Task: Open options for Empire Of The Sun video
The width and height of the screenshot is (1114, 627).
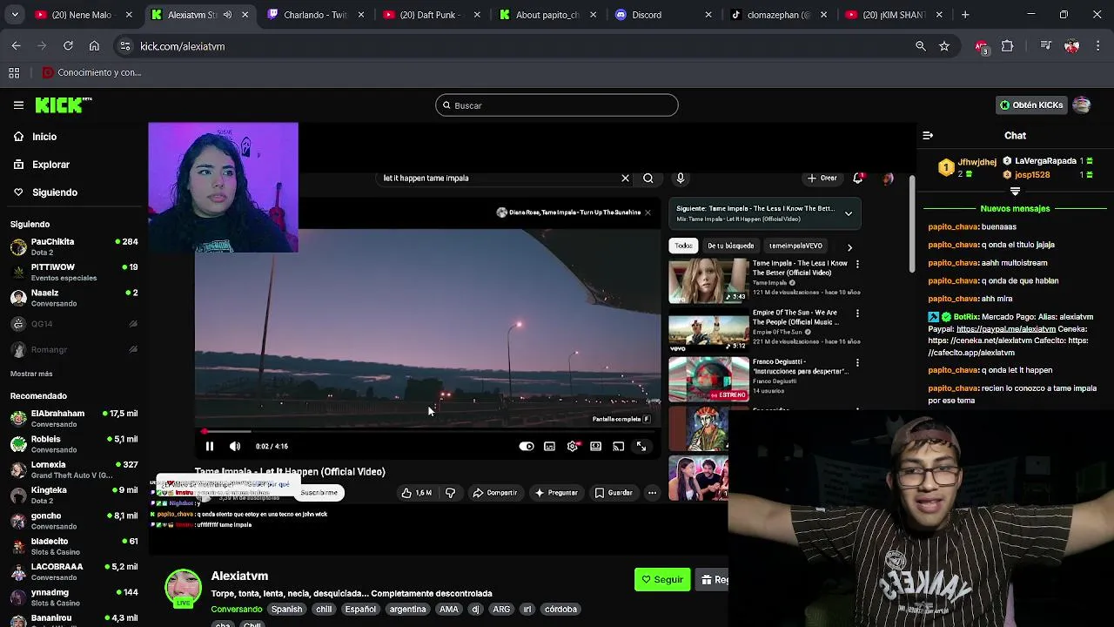Action: [x=857, y=313]
